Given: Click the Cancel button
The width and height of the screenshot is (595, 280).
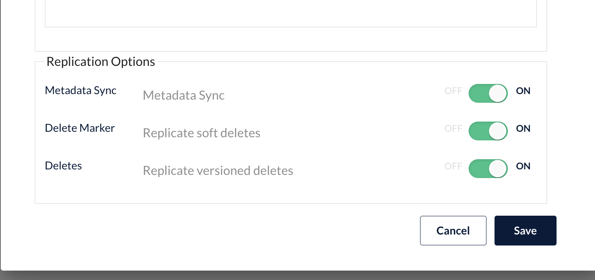Looking at the screenshot, I should click(453, 231).
